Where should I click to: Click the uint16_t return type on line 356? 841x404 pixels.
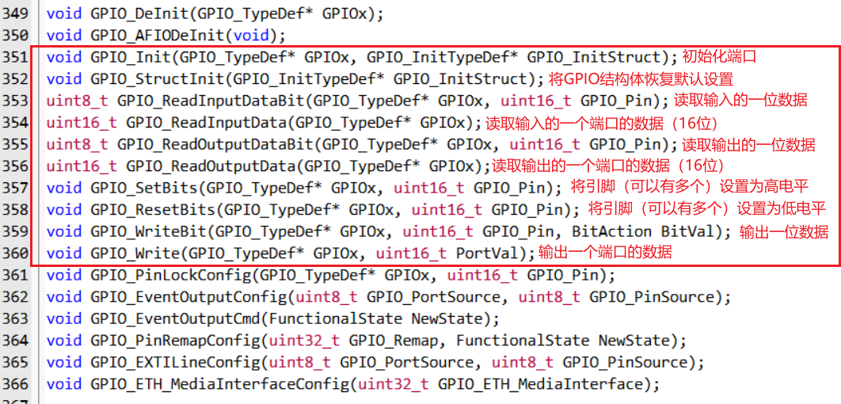pyautogui.click(x=82, y=166)
